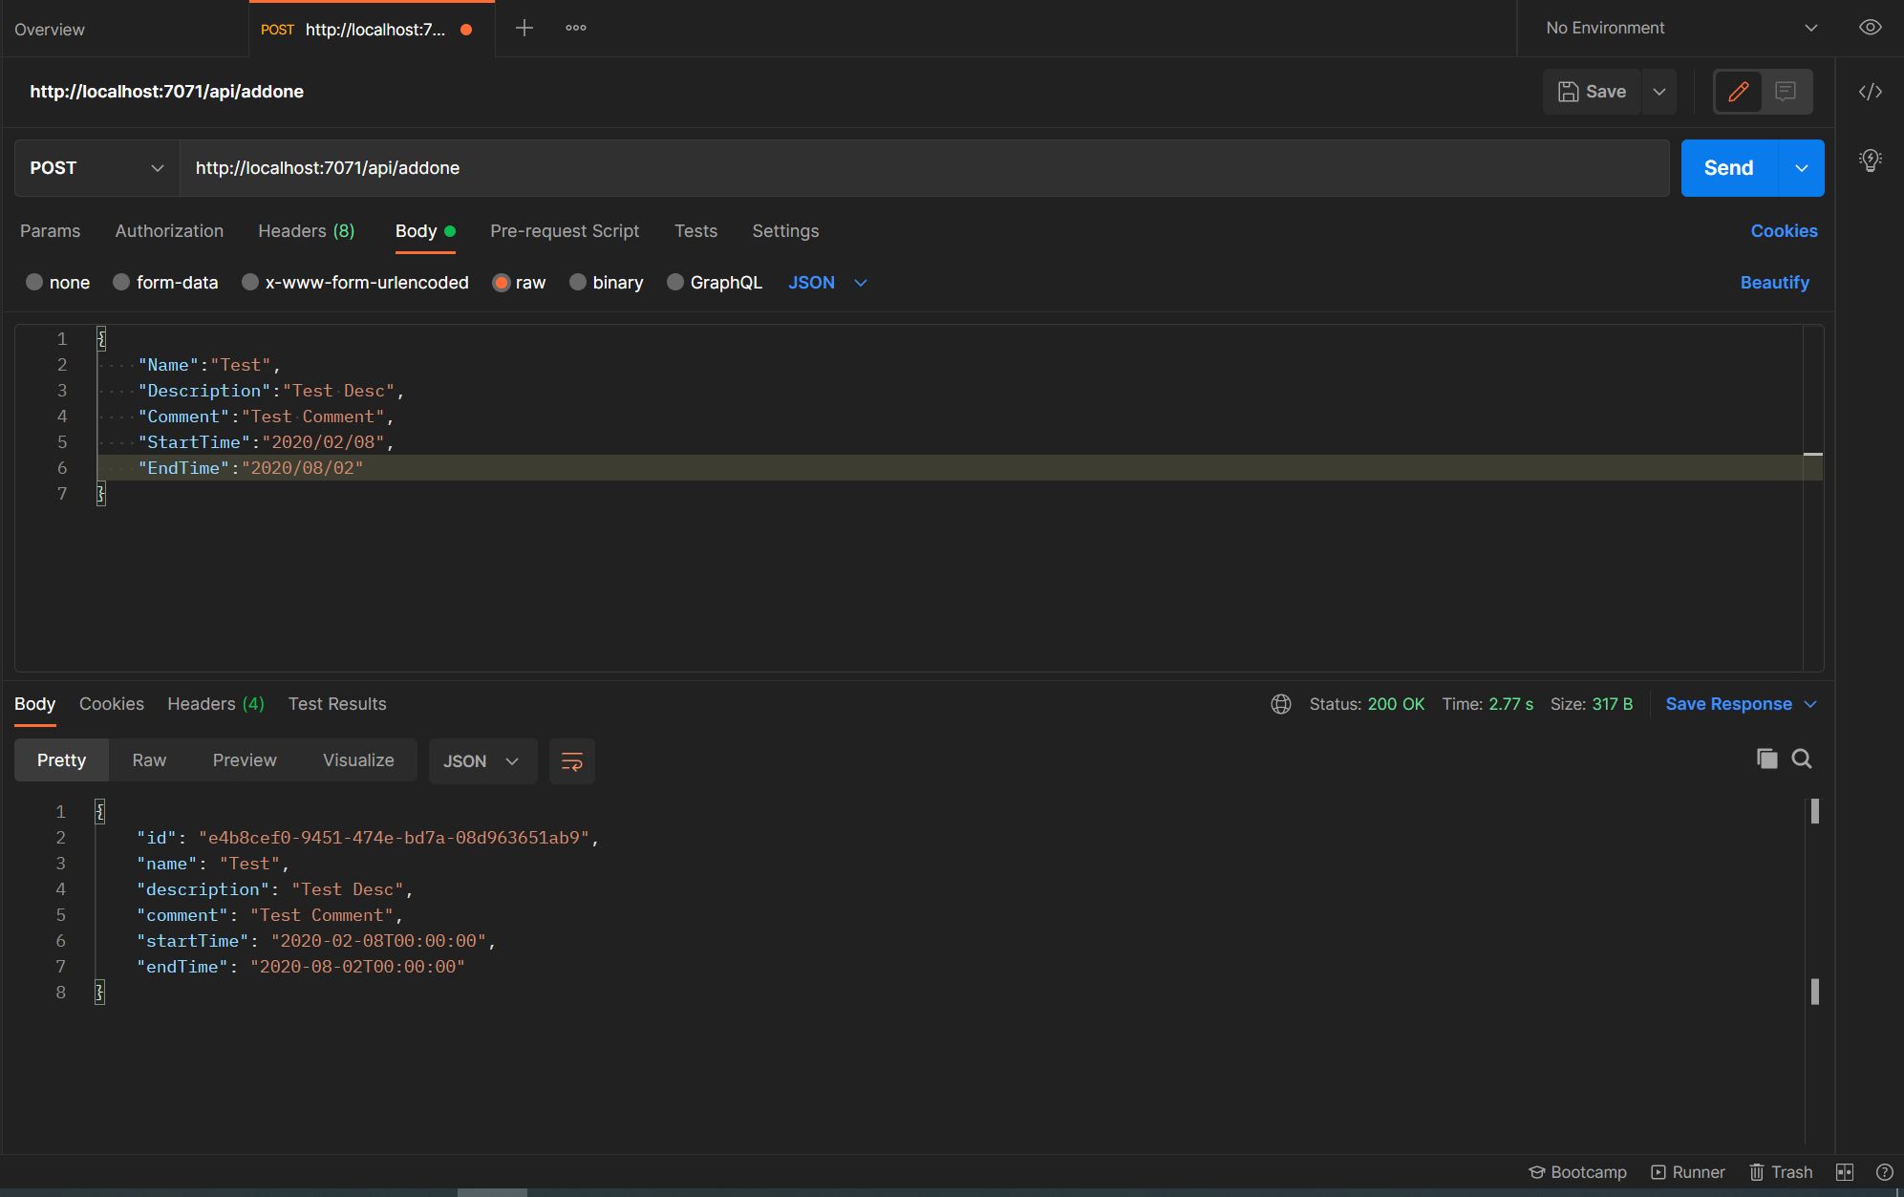Switch to the Overview tab
The height and width of the screenshot is (1197, 1904).
(50, 30)
